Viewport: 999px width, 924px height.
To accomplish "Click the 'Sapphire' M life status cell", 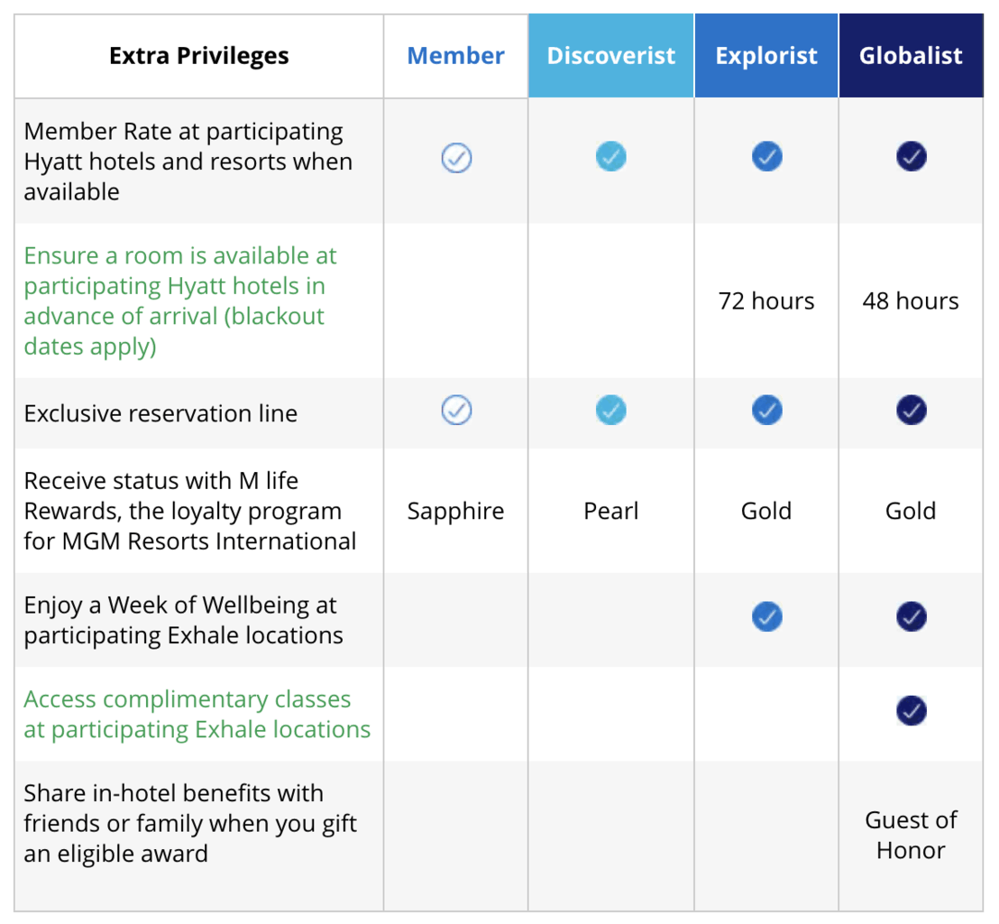I will click(455, 511).
